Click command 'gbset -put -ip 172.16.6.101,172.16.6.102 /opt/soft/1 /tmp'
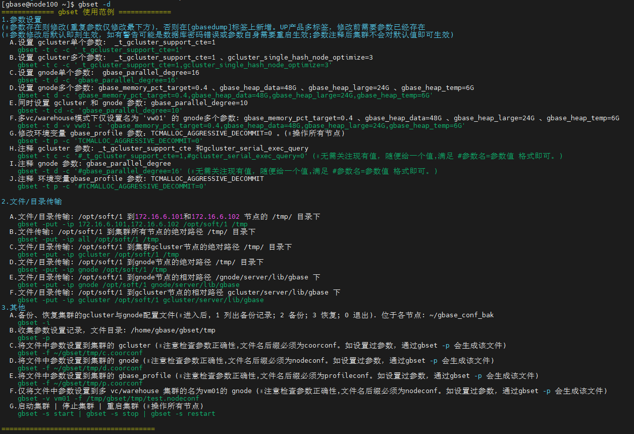The height and width of the screenshot is (434, 634). coord(133,224)
